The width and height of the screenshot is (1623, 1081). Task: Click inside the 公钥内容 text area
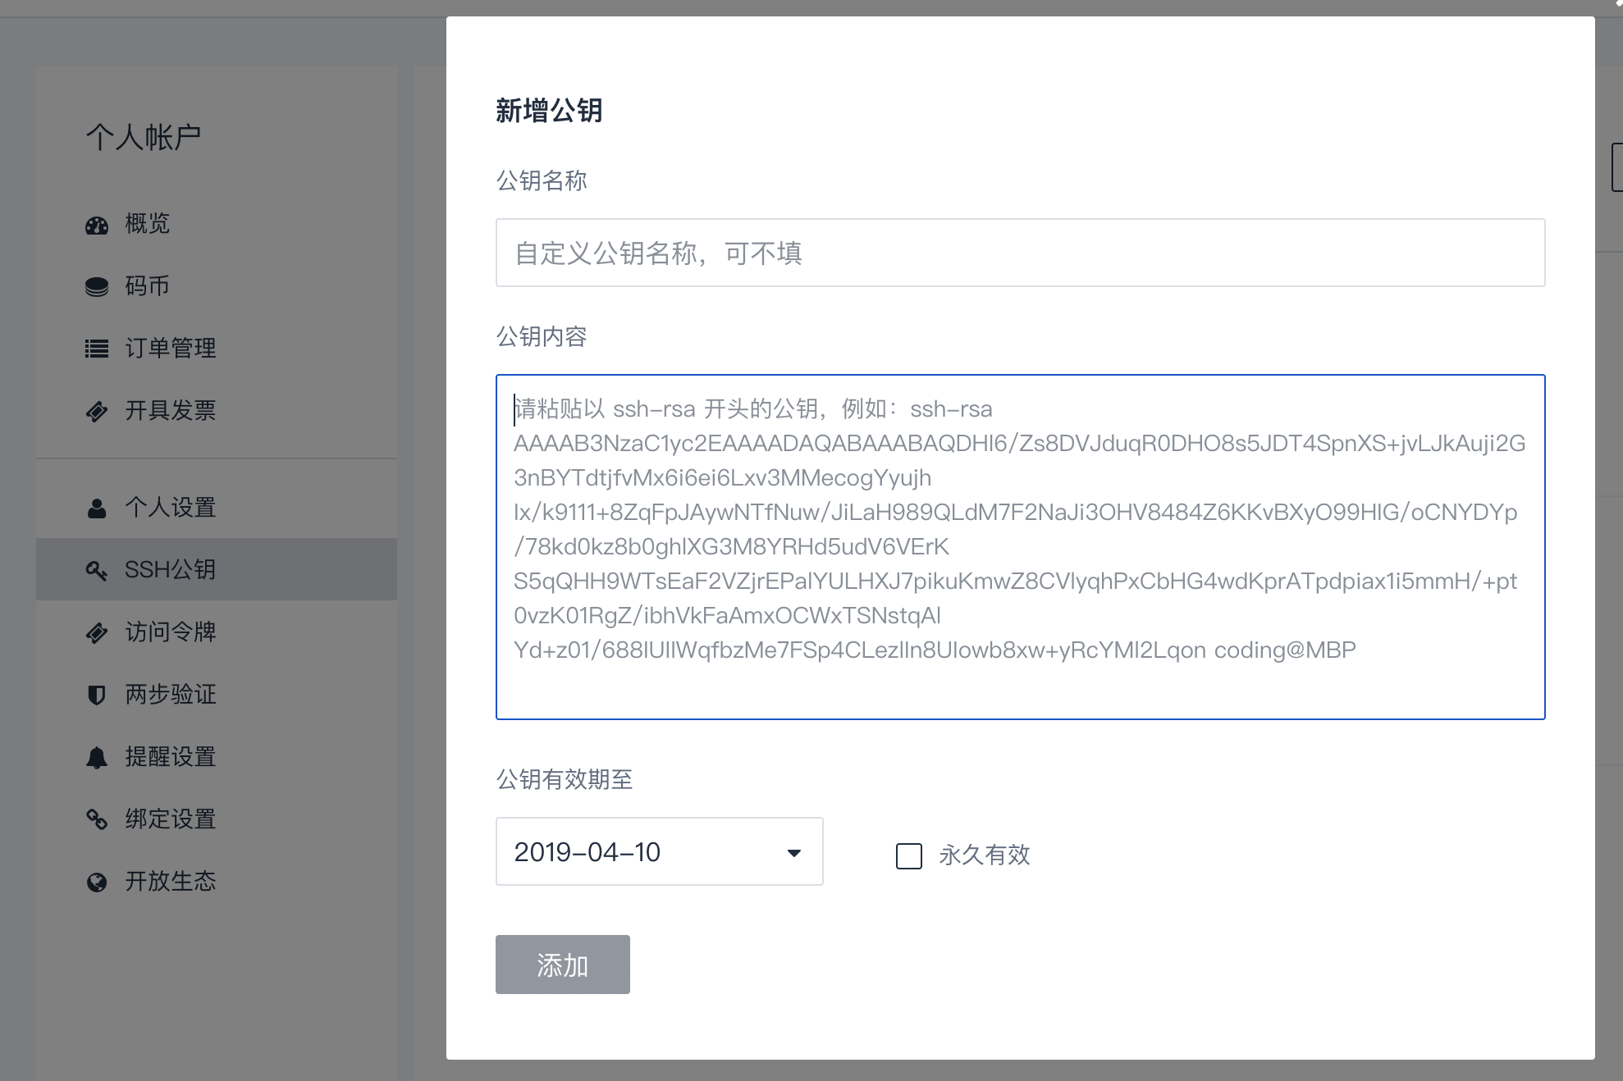1020,548
